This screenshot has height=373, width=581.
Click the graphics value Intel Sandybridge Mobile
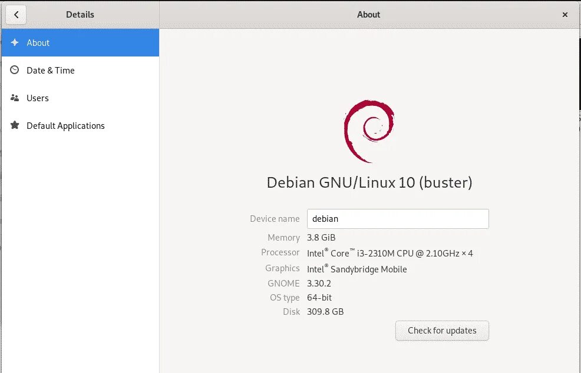pos(357,269)
